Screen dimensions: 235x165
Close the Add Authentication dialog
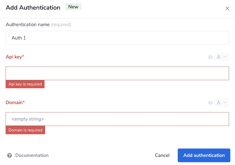pyautogui.click(x=227, y=8)
